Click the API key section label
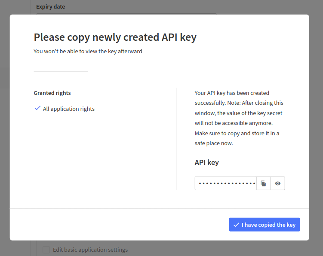 tap(206, 162)
